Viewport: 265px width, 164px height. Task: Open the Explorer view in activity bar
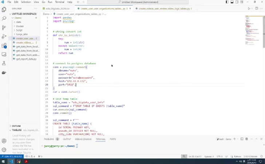click(4, 9)
